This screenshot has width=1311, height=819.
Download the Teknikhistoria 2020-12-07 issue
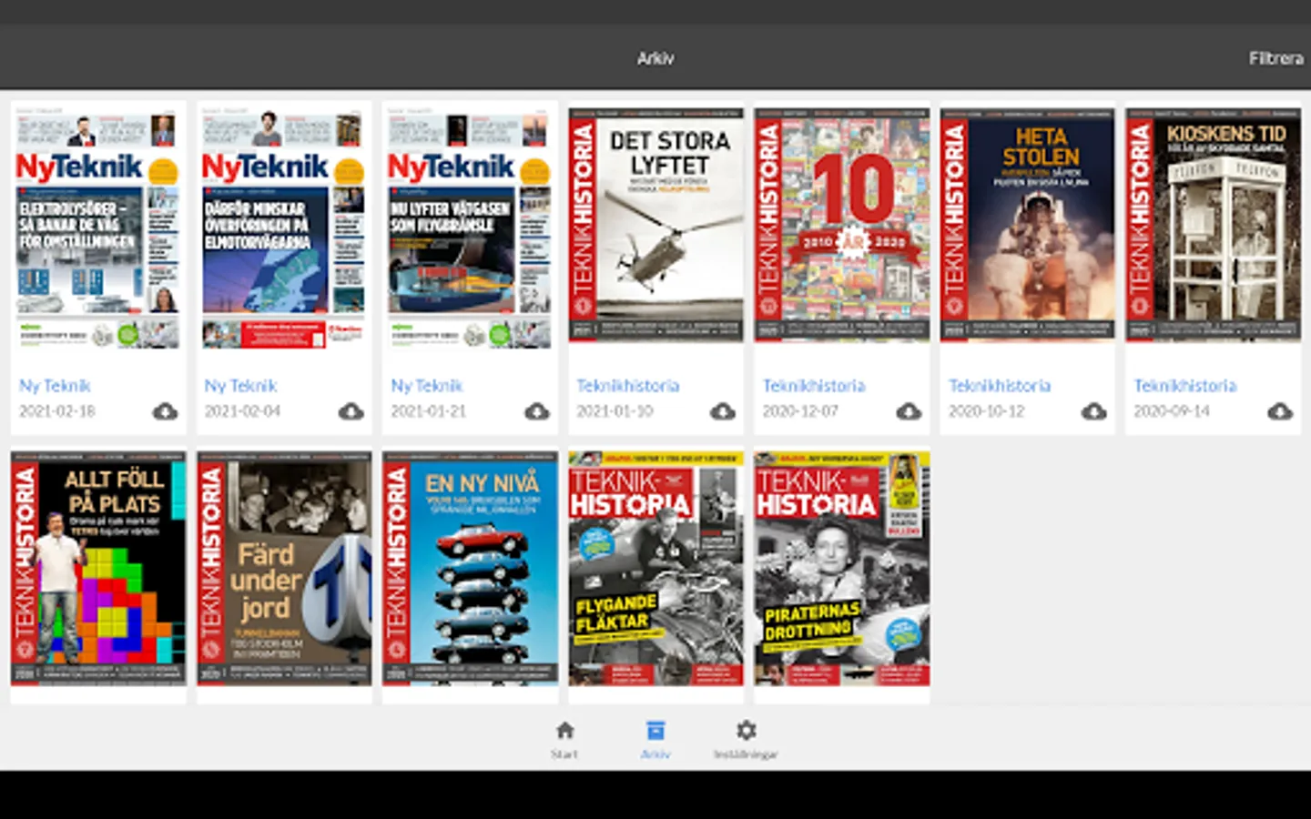[x=909, y=411]
